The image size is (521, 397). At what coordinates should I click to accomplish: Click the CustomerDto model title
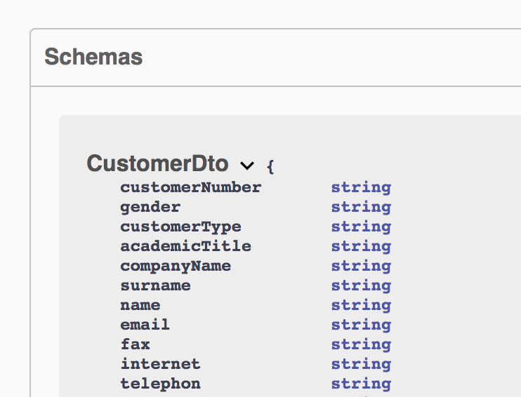tap(157, 163)
